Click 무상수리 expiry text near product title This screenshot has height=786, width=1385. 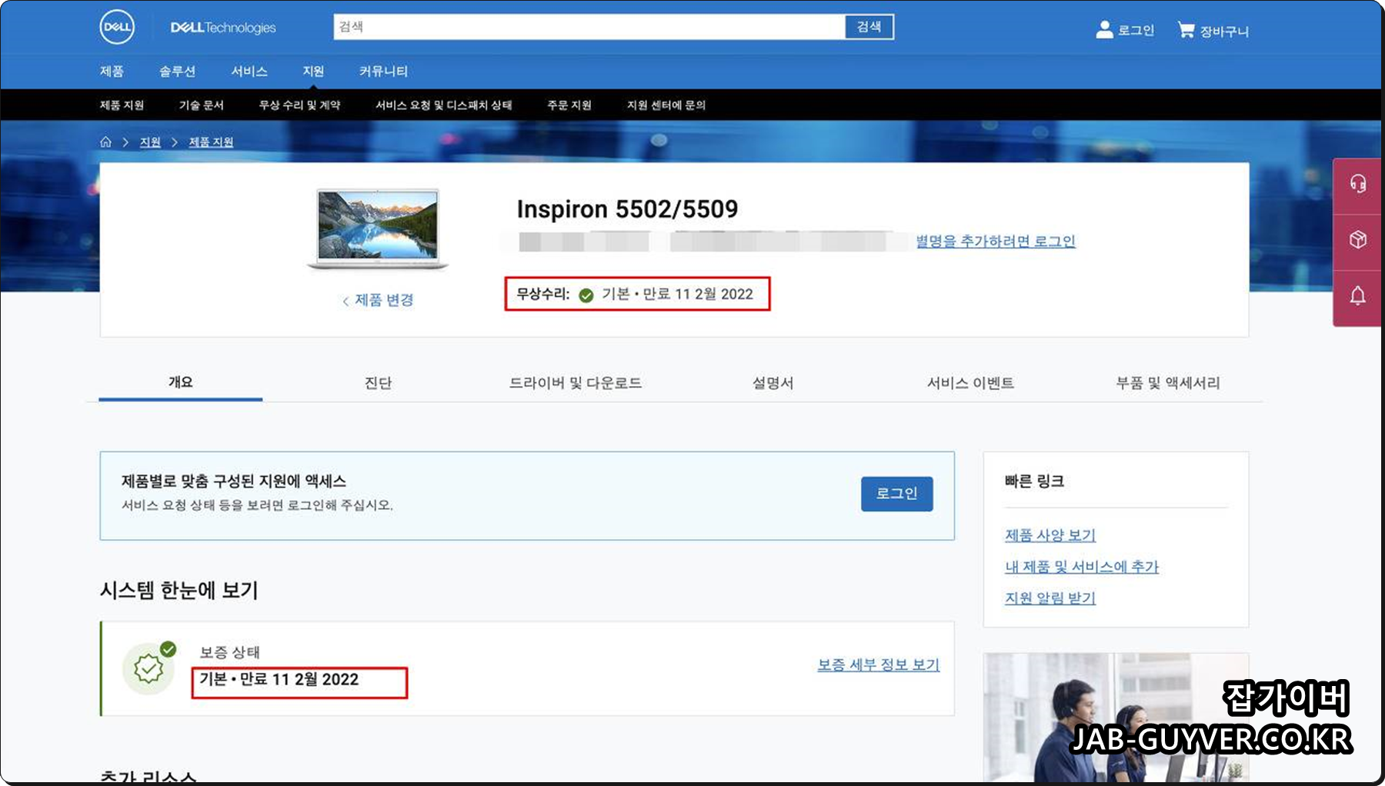(x=637, y=295)
